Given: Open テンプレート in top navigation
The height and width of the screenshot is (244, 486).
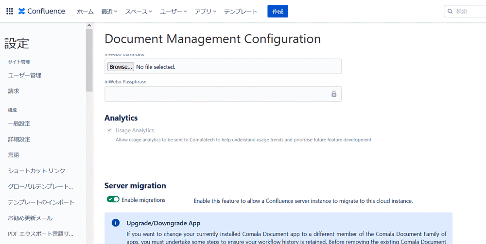Looking at the screenshot, I should (x=241, y=12).
